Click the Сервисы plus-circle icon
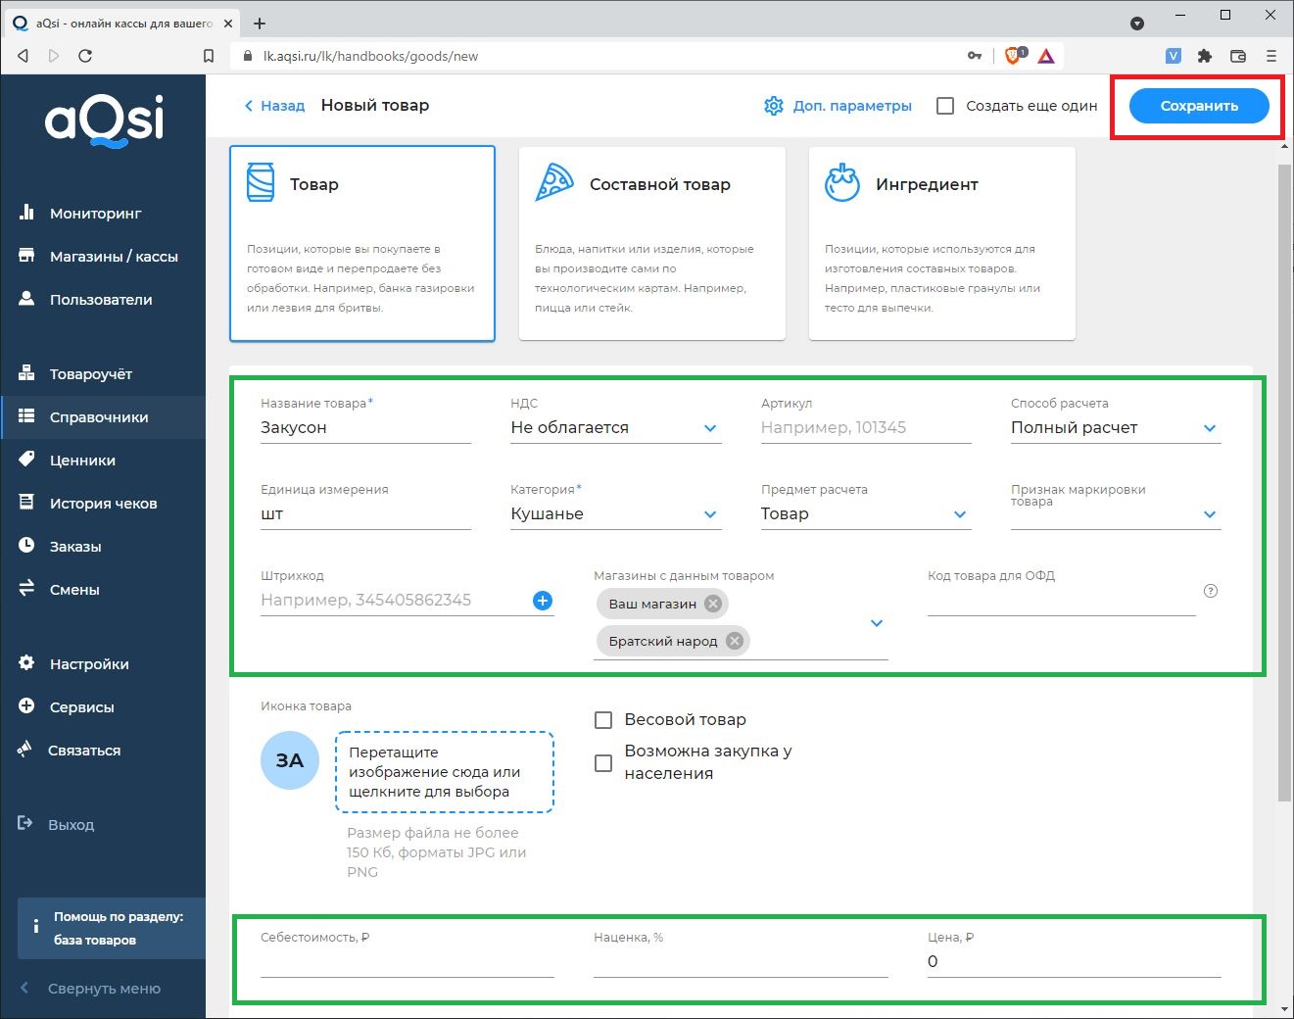 (x=26, y=706)
